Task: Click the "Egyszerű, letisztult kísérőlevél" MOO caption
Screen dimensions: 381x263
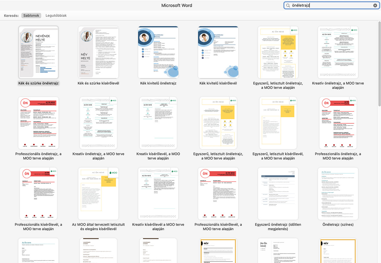Action: click(278, 156)
